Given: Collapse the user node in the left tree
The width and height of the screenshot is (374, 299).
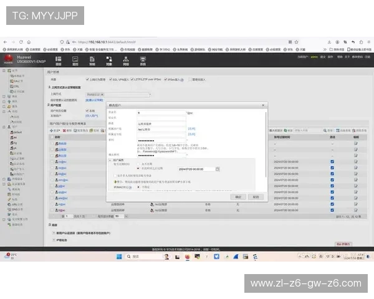Looking at the screenshot, I should coord(4,127).
